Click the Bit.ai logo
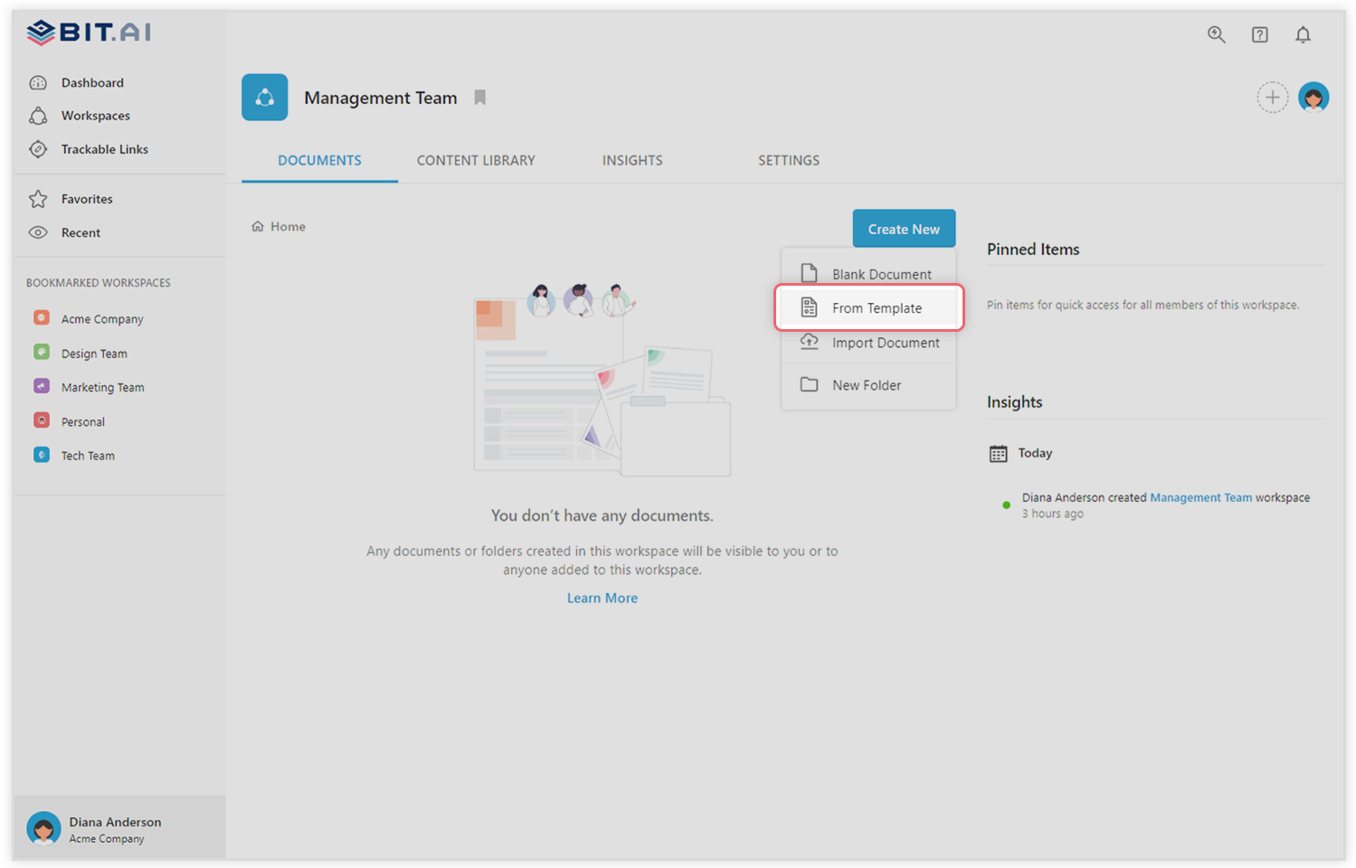1356x868 pixels. [89, 33]
